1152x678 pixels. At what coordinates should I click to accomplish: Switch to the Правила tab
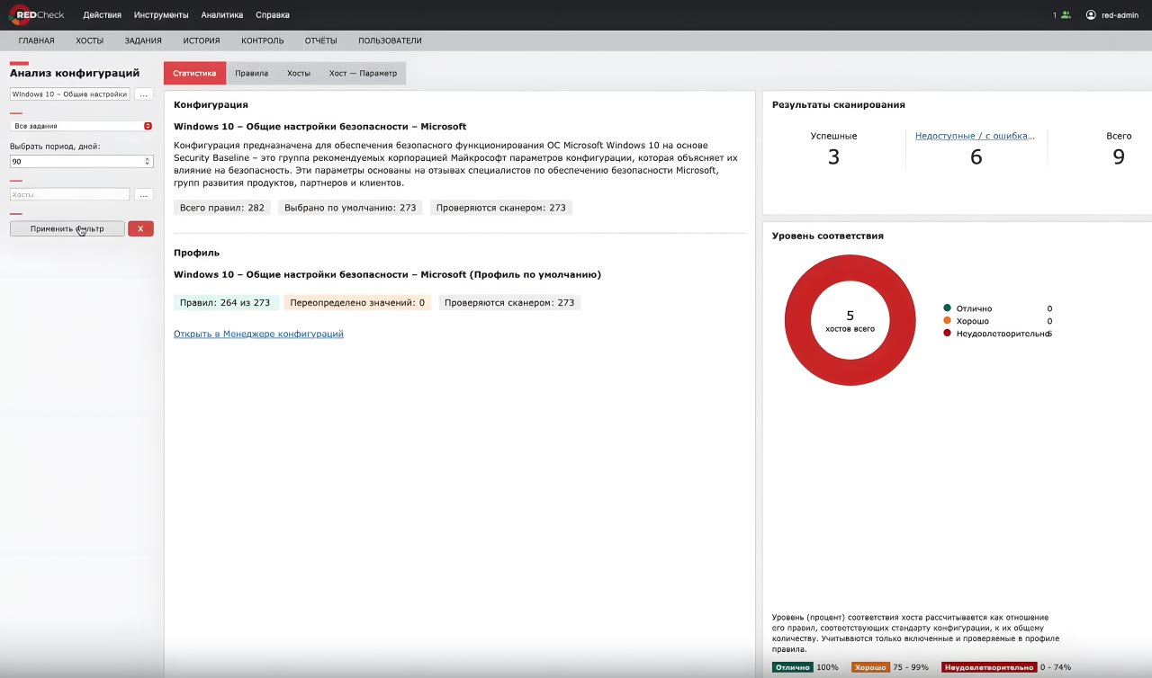point(251,73)
